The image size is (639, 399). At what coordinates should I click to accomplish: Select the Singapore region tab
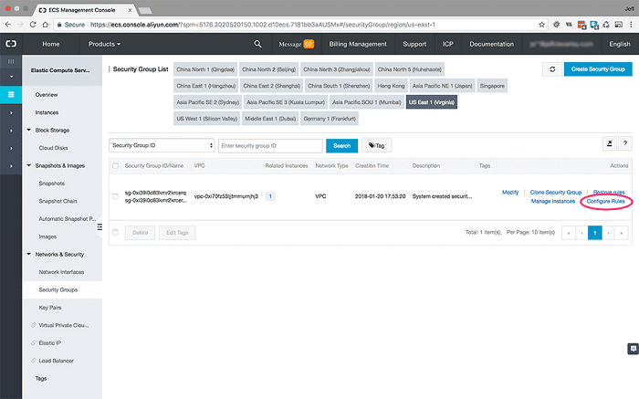492,86
